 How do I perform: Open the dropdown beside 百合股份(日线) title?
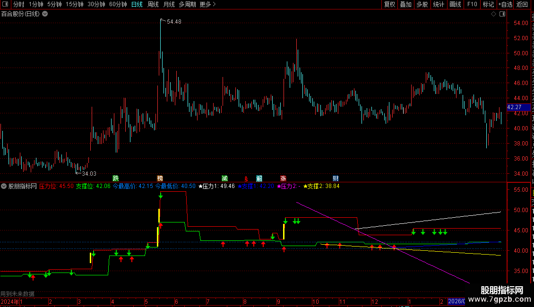(45, 14)
